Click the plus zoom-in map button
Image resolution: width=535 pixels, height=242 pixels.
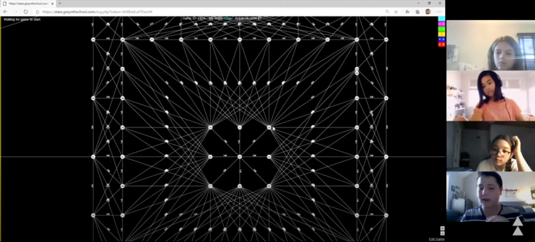coord(442,228)
